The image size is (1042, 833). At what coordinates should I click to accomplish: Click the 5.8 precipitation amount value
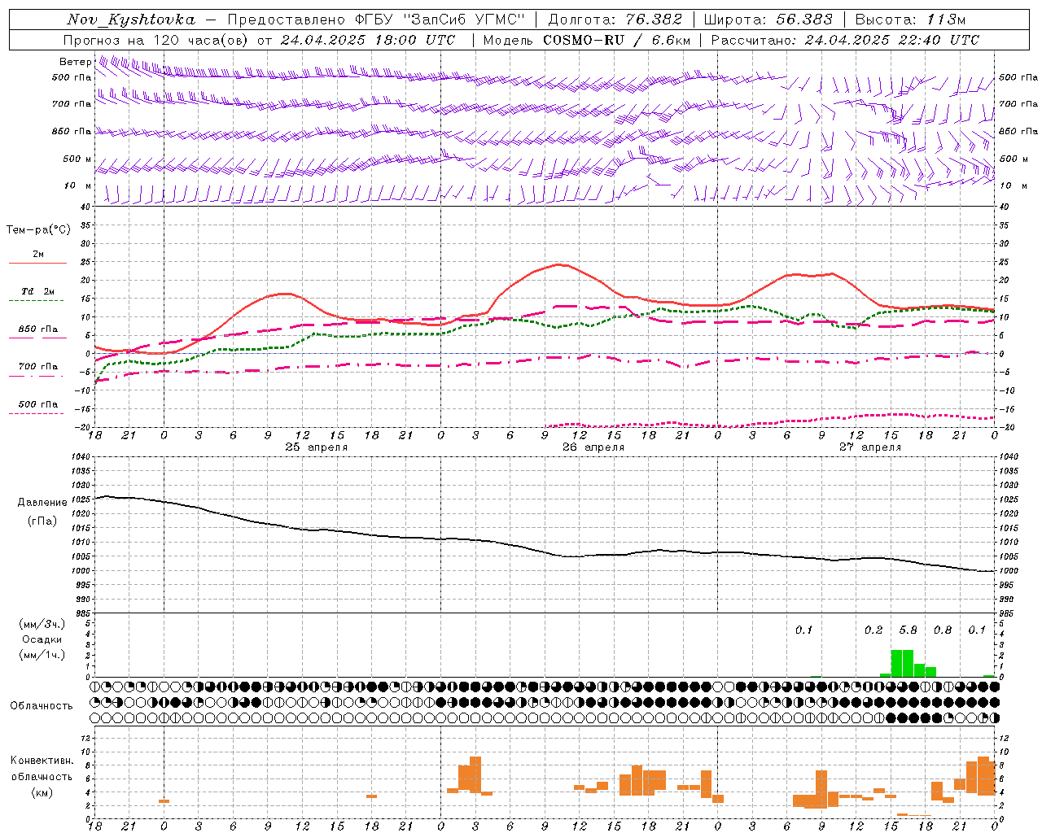coord(908,630)
